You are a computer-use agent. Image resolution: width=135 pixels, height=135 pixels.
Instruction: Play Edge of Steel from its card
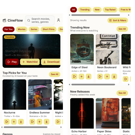pos(74,76)
